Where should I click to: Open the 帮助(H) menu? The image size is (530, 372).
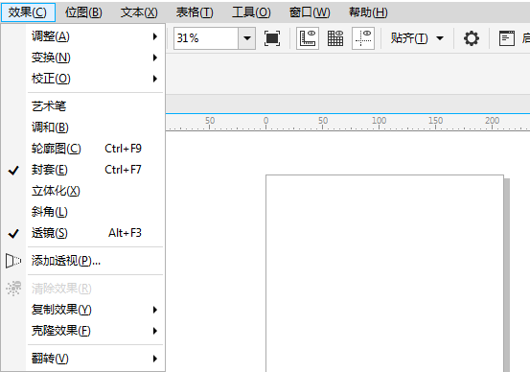pos(368,12)
